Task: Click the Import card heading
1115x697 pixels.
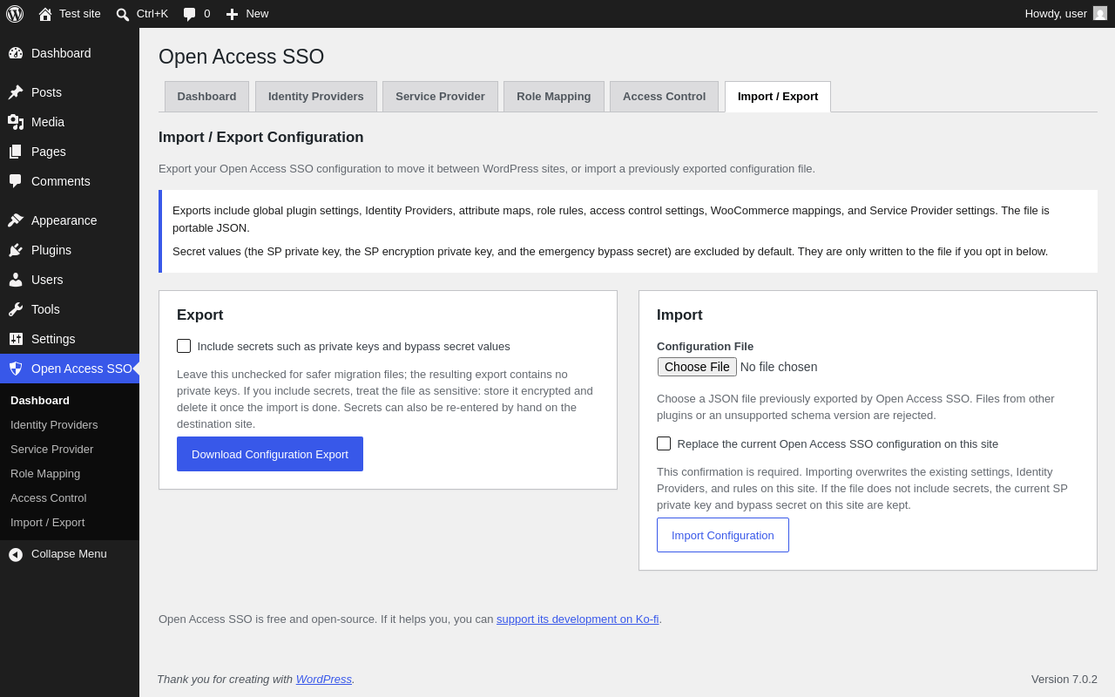Action: tap(679, 315)
